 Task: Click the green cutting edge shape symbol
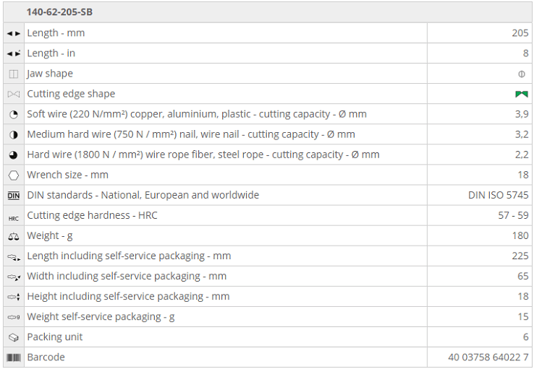pos(522,94)
